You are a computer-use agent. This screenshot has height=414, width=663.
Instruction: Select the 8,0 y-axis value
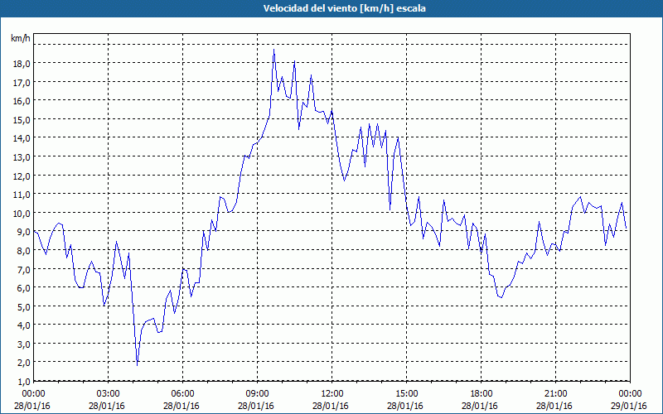click(x=24, y=250)
